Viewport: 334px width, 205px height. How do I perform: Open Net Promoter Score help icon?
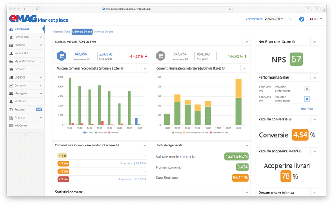(x=294, y=42)
